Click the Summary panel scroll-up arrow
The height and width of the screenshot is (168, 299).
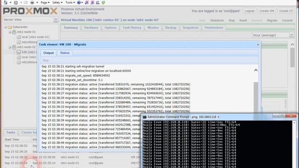[x=292, y=45]
